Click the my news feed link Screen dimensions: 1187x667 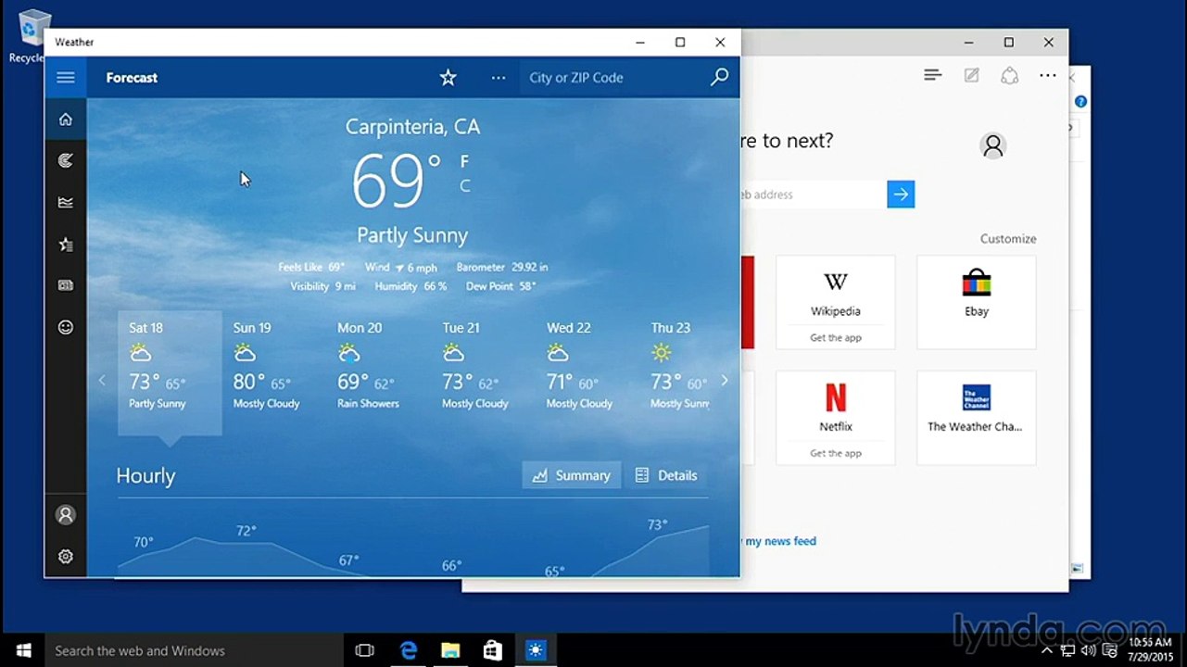click(x=780, y=541)
